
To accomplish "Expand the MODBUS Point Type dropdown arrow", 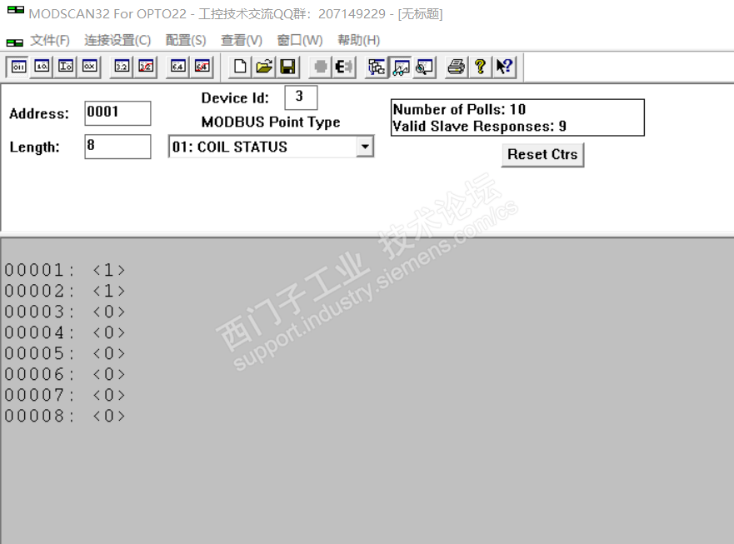I will click(365, 147).
